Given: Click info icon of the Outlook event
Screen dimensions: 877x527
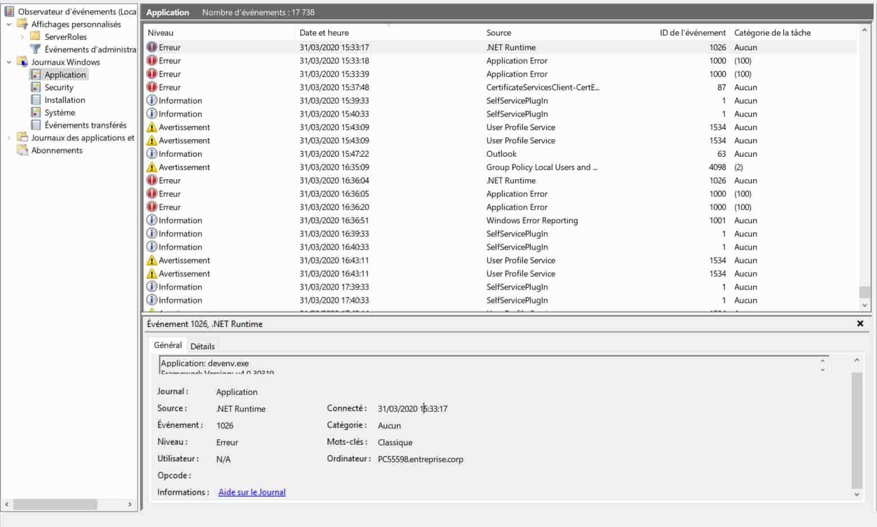Looking at the screenshot, I should 152,153.
